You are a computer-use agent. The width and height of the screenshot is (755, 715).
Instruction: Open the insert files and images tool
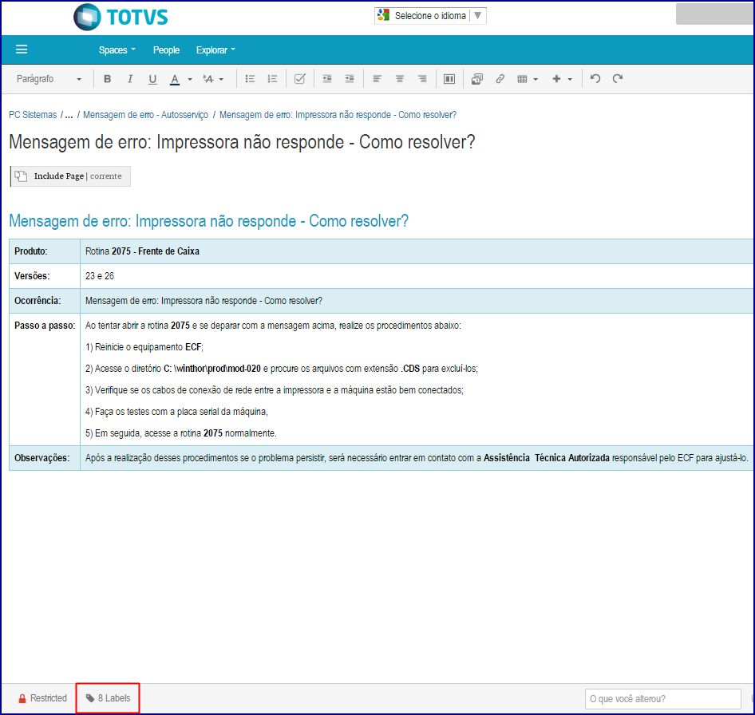pos(477,79)
